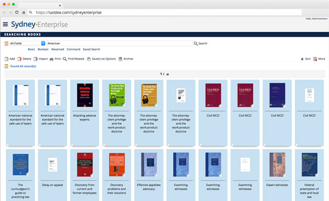Image resolution: width=329 pixels, height=201 pixels.
Task: Open the Saved Search tab
Action: pos(92,49)
